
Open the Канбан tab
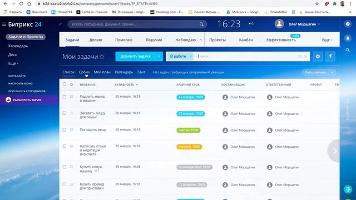[246, 39]
